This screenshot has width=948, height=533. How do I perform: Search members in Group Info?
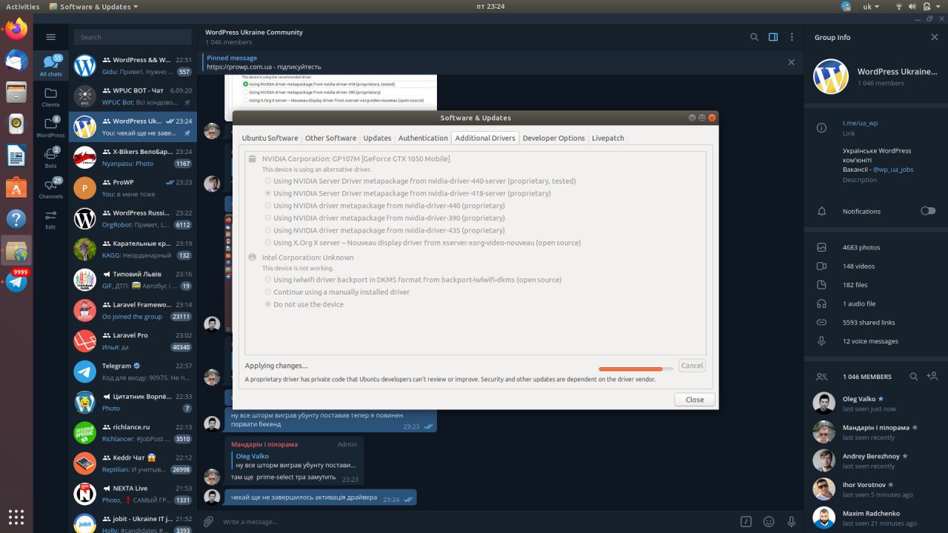pyautogui.click(x=914, y=377)
